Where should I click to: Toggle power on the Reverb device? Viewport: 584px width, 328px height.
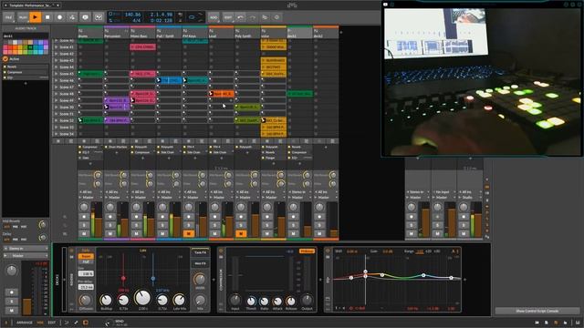[72, 251]
